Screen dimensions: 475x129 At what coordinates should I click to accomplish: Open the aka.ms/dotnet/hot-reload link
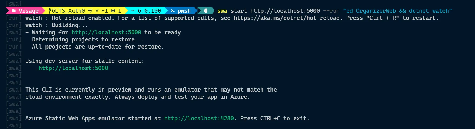pos(286,18)
